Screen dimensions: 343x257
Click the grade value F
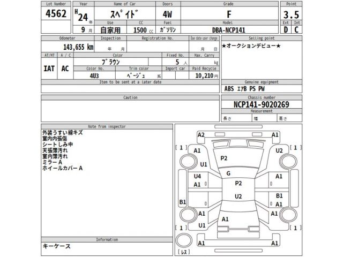click(x=229, y=14)
